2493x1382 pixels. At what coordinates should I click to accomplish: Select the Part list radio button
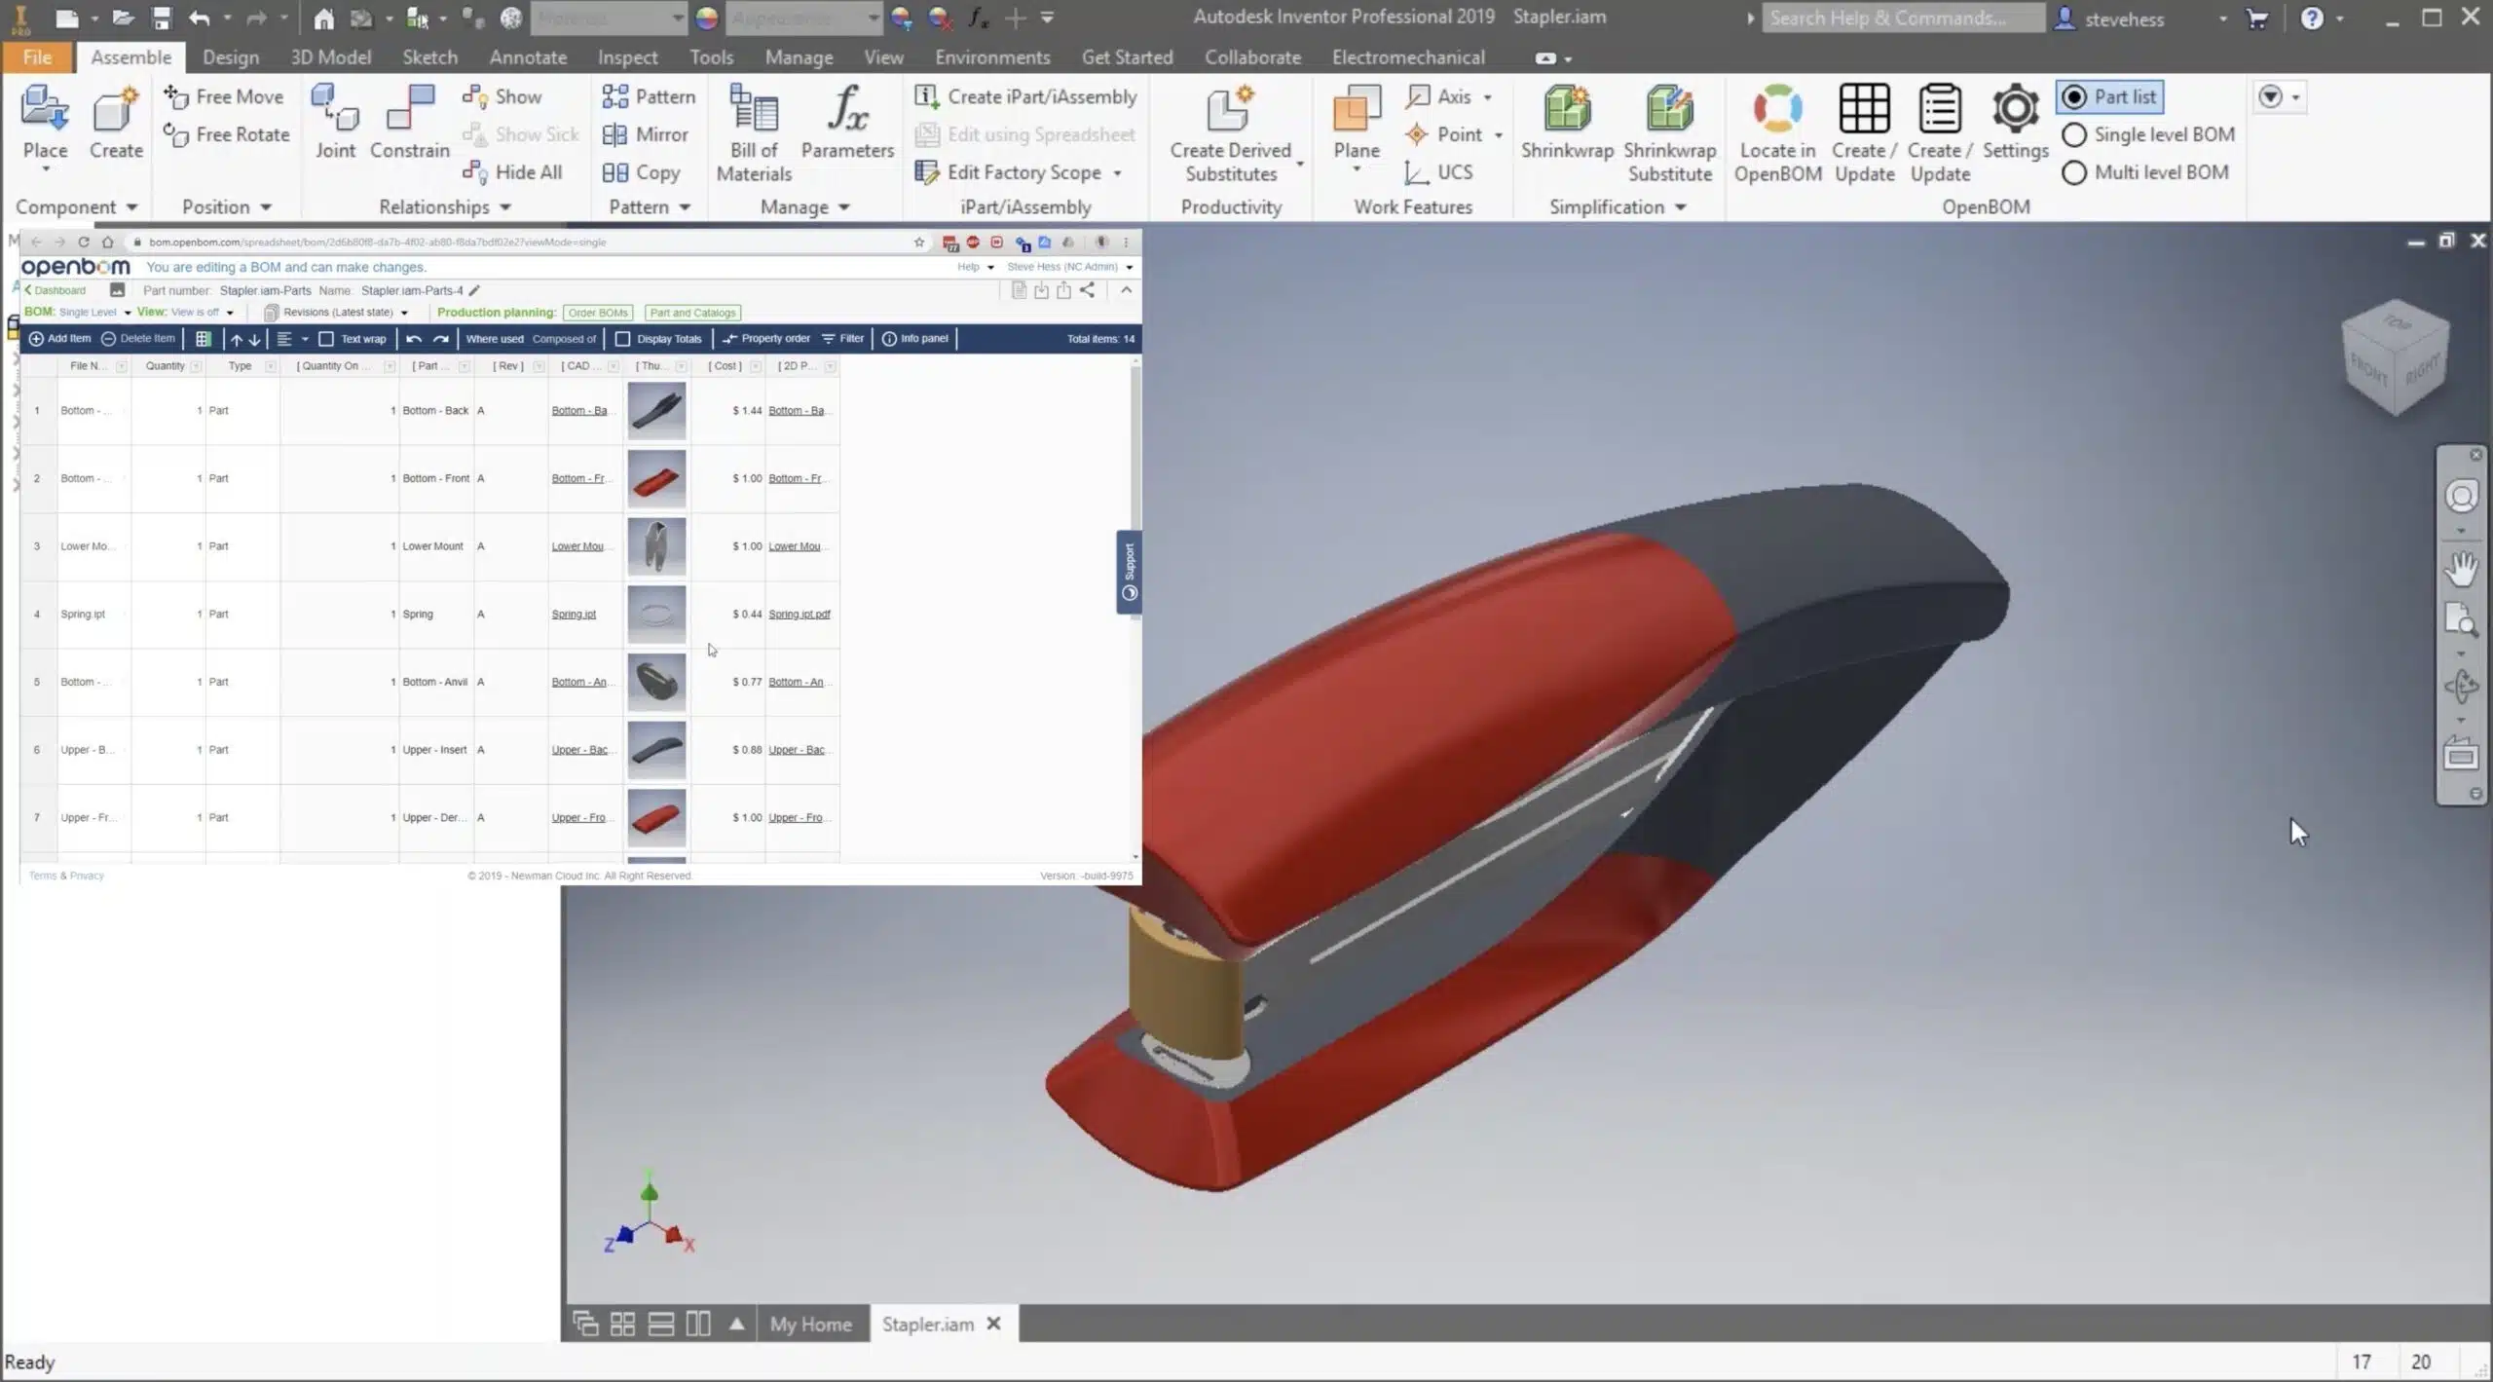coord(2073,97)
